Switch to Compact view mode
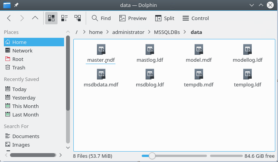 pos(64,18)
